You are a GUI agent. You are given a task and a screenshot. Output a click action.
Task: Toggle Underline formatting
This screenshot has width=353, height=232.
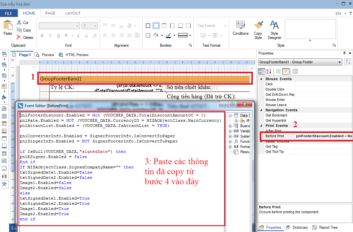click(x=58, y=36)
